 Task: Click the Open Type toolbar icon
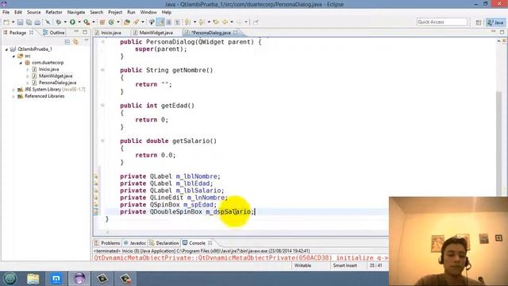point(127,22)
